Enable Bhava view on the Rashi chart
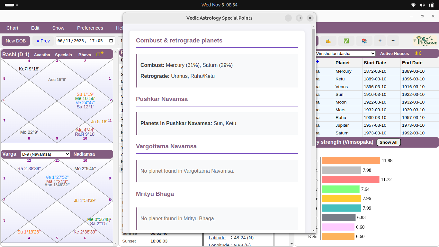 [85, 55]
